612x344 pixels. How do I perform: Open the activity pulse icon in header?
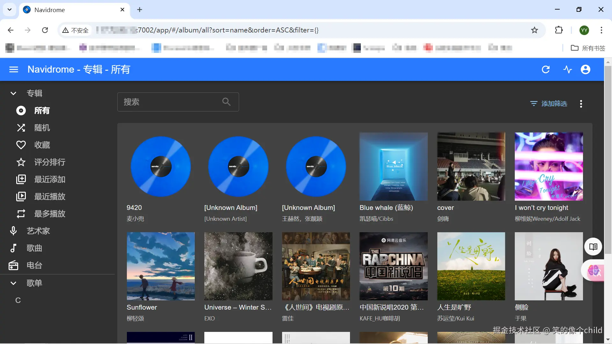click(x=567, y=69)
